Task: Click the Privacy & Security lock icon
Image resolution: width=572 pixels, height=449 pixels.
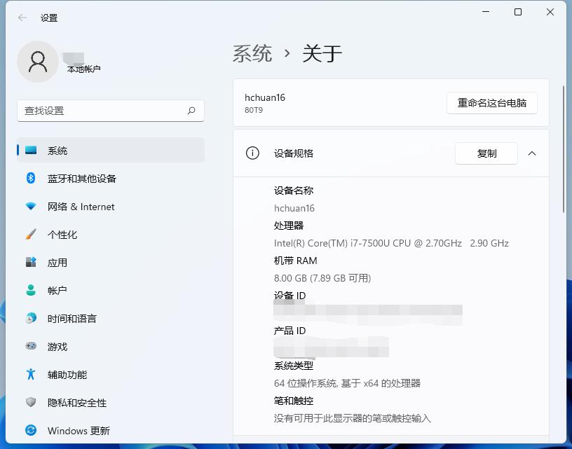Action: pyautogui.click(x=29, y=403)
